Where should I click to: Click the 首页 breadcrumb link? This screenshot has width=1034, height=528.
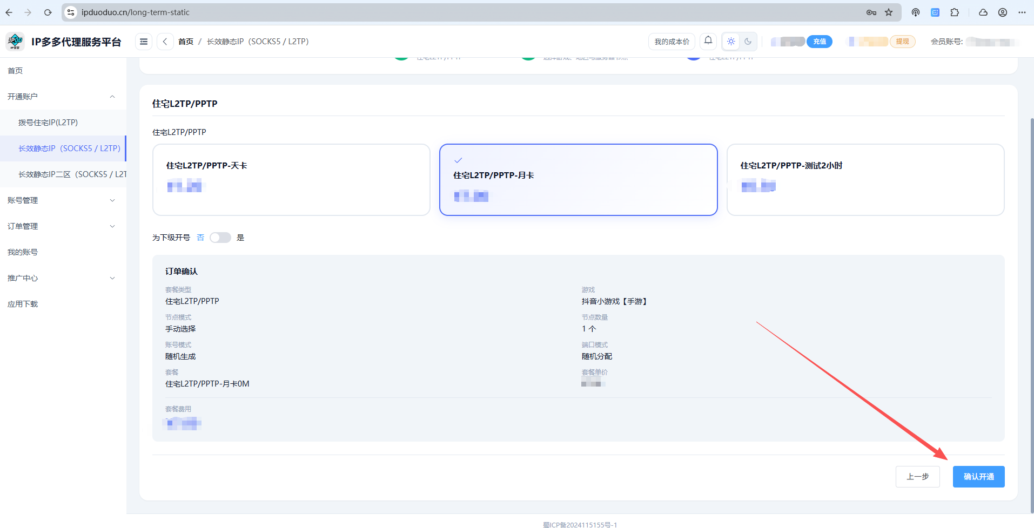pos(186,42)
